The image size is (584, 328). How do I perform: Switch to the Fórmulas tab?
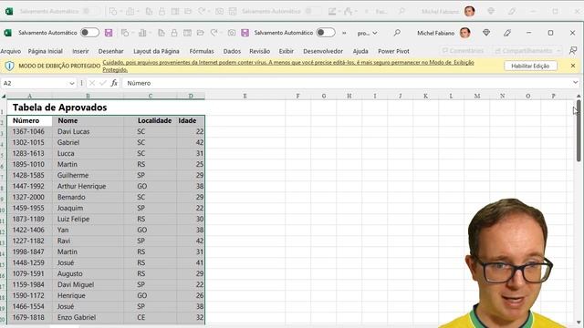[x=202, y=51]
